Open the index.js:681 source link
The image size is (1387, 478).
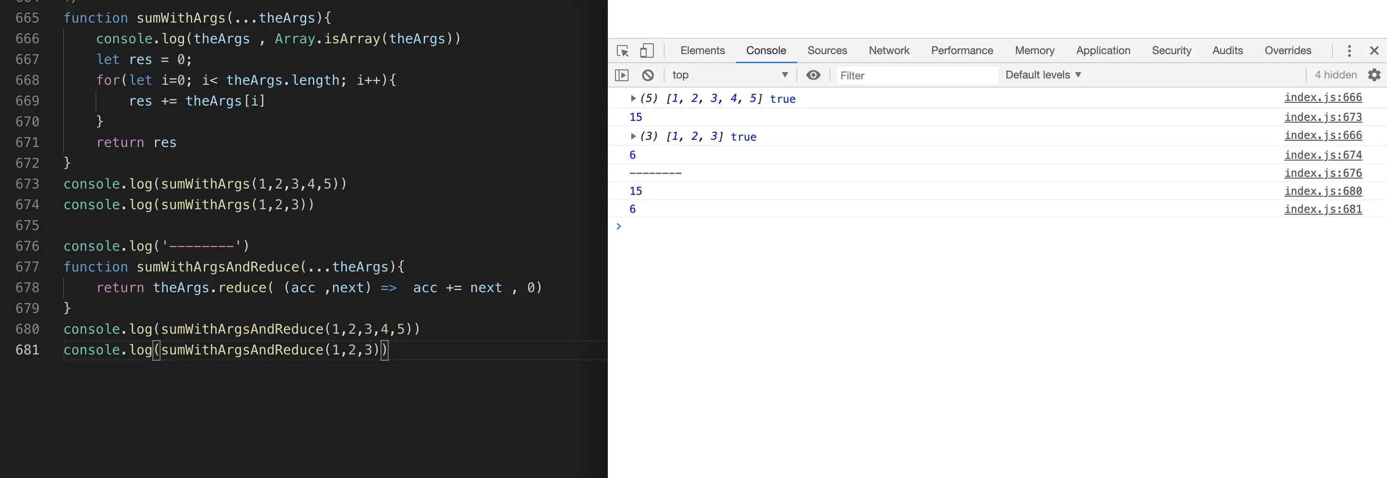1323,209
